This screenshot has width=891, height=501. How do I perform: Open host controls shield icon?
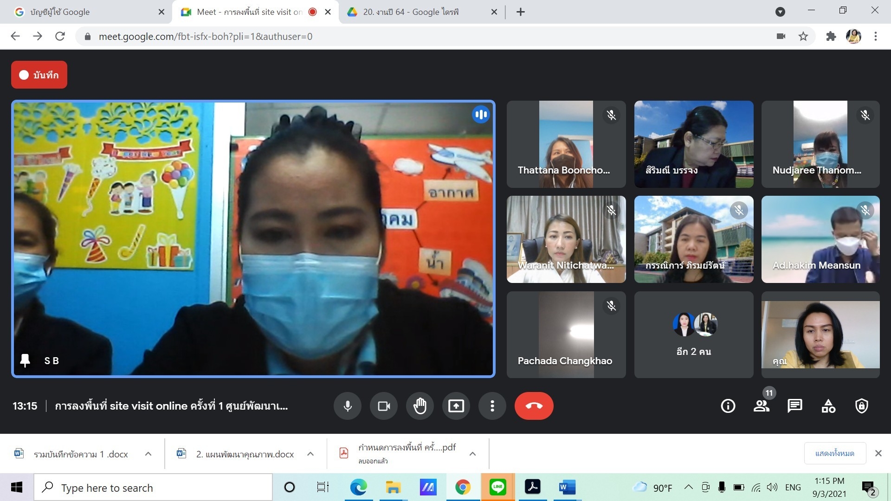point(862,406)
